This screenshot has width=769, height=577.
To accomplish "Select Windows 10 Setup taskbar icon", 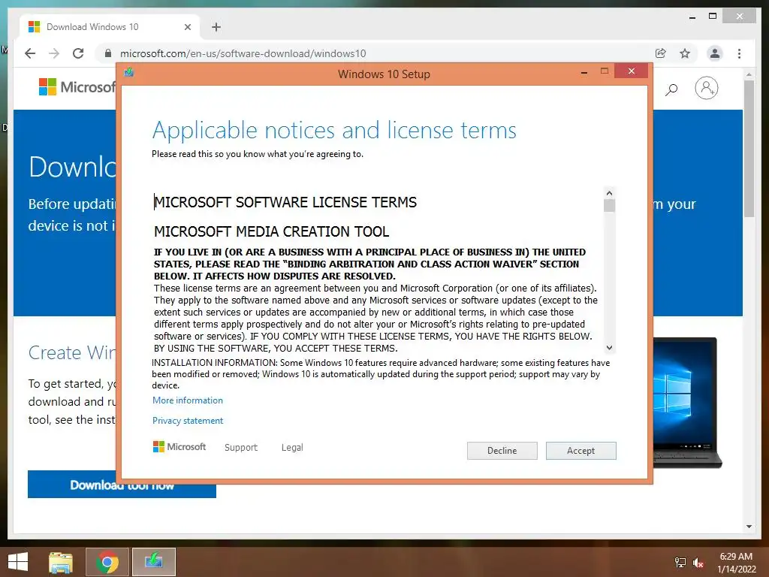I will click(x=154, y=562).
